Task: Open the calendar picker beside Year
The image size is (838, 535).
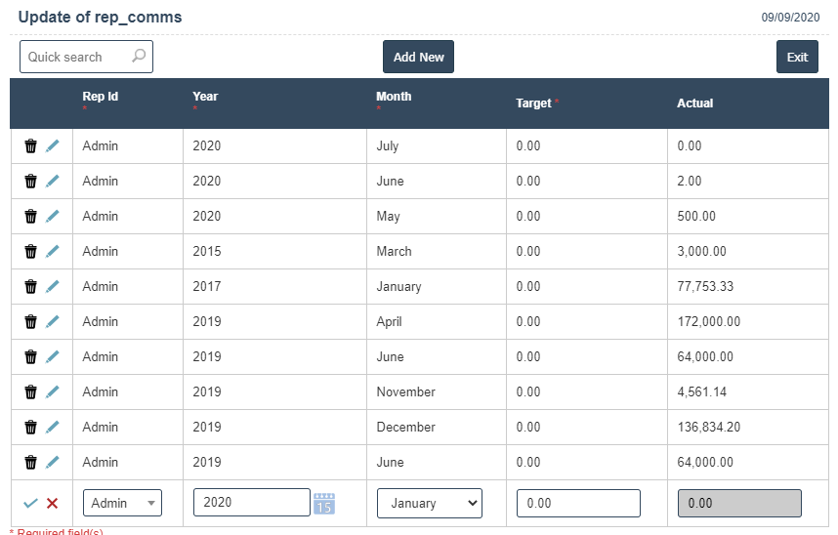Action: tap(324, 503)
